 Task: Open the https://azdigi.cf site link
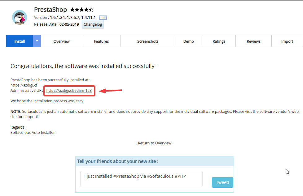(24, 85)
